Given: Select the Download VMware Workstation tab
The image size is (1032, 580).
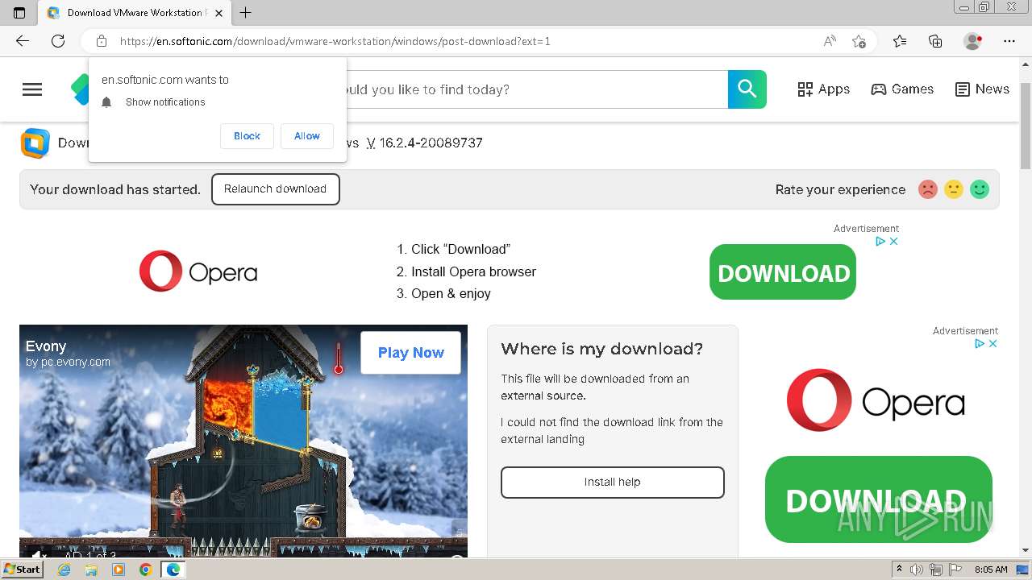Looking at the screenshot, I should tap(135, 13).
